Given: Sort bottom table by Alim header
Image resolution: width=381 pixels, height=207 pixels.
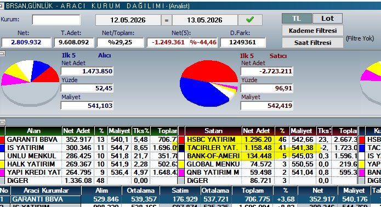Looking at the screenshot, I should coord(101,191).
